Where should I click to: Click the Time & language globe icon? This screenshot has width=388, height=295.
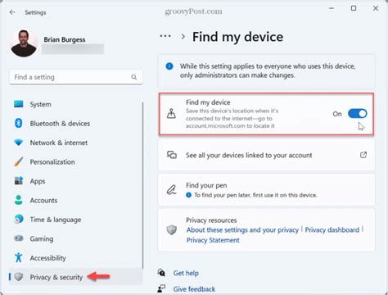coord(19,219)
